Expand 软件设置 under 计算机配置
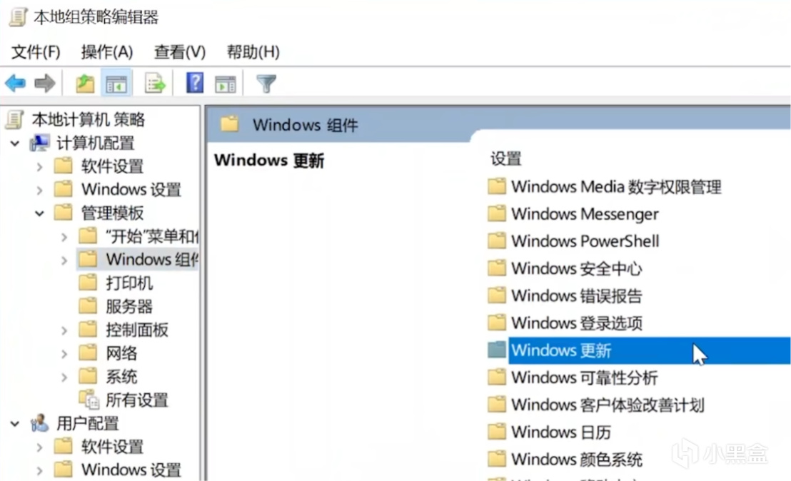Viewport: 791px width, 481px height. pos(39,166)
